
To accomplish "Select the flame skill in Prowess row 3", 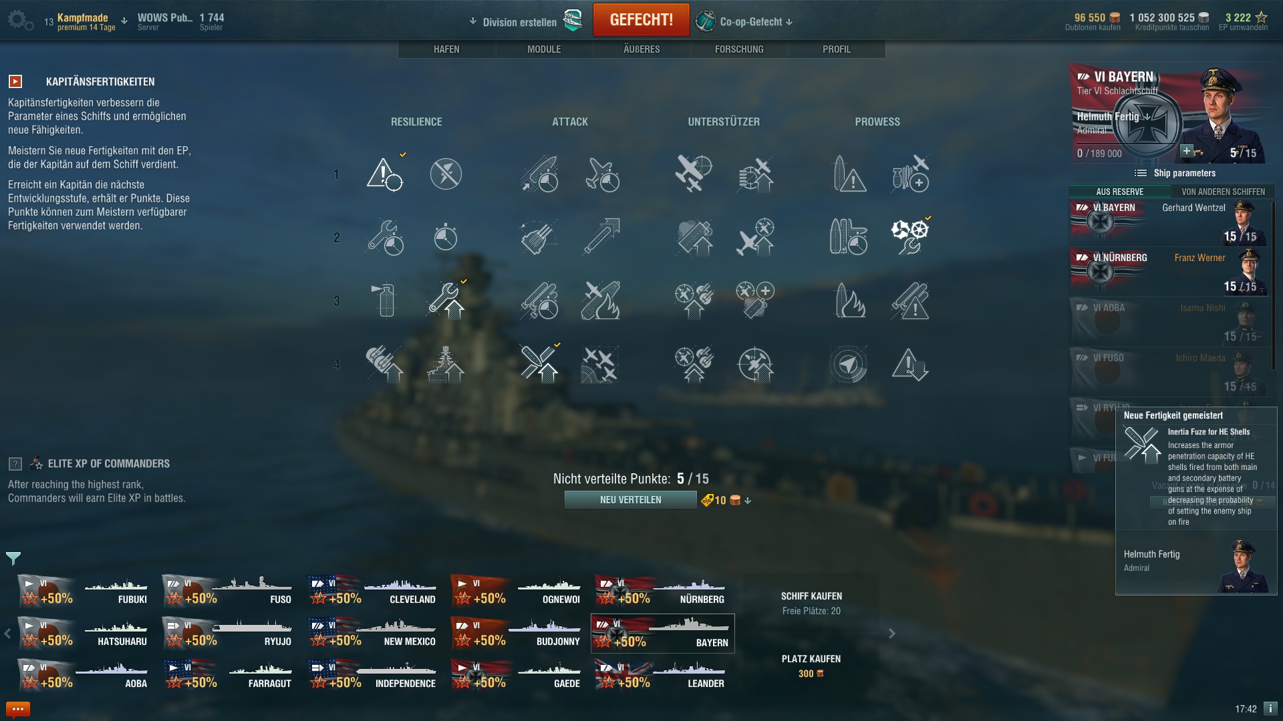I will [849, 300].
